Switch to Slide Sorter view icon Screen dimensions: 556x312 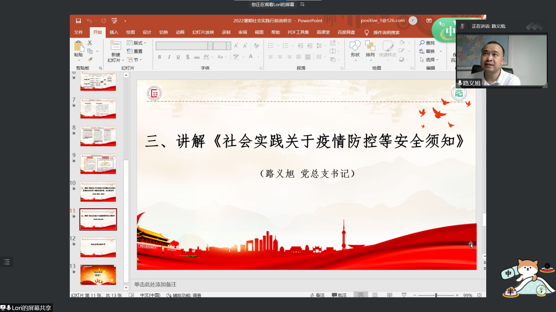375,295
